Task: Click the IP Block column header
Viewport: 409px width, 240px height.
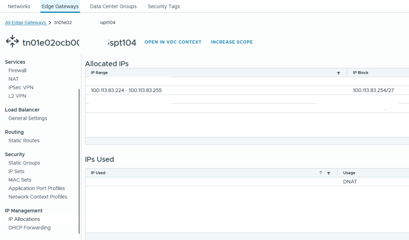Action: (361, 73)
